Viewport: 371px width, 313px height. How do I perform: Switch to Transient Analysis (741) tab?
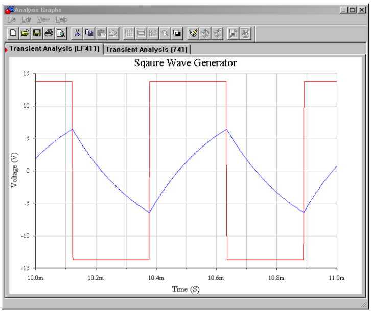[x=147, y=49]
